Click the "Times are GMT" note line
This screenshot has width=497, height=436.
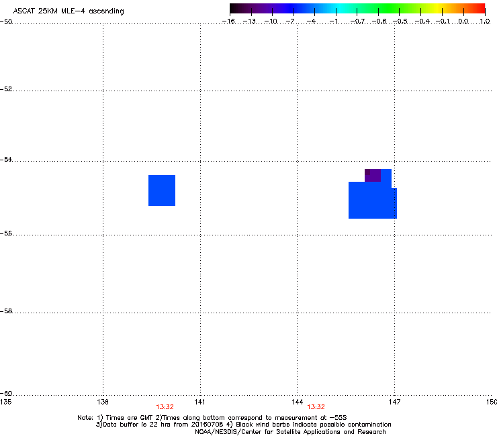tap(212, 418)
